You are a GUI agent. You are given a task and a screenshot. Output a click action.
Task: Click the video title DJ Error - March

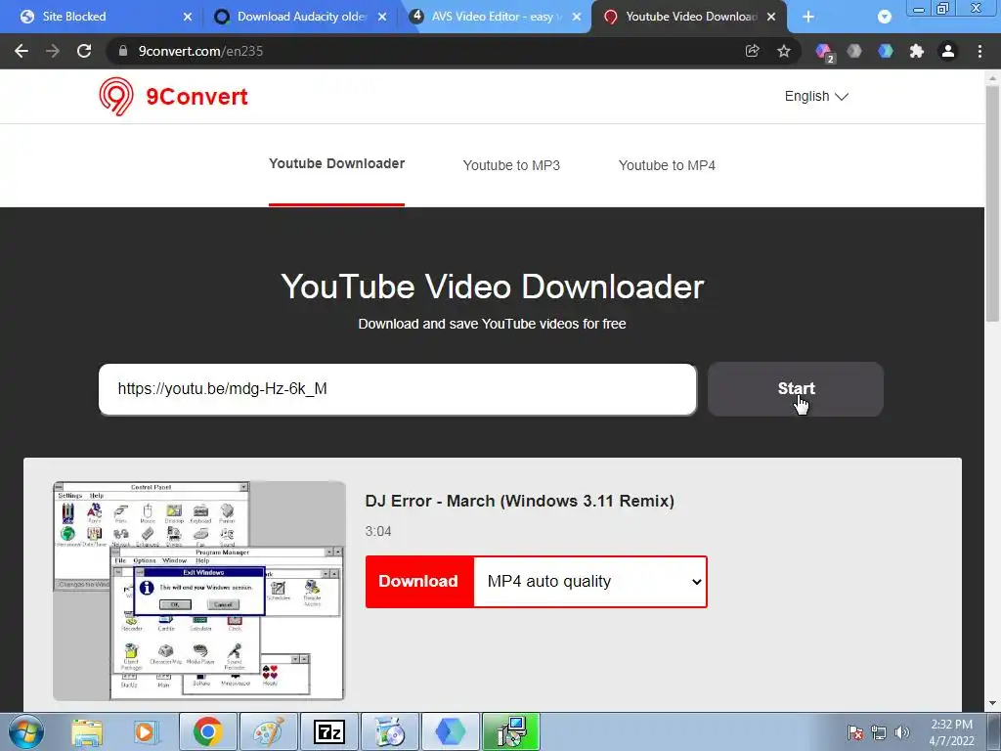click(x=519, y=501)
